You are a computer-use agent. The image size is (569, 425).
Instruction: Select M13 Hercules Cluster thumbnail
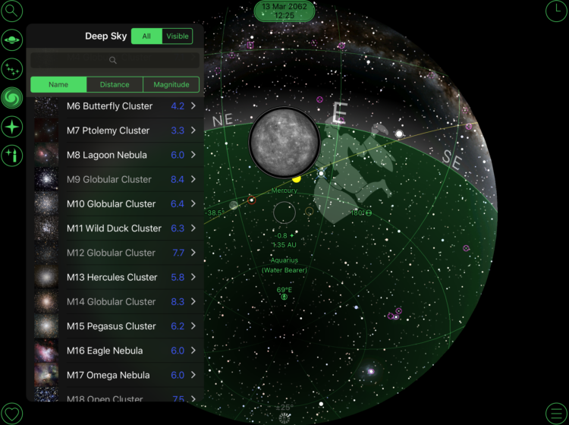click(x=46, y=277)
